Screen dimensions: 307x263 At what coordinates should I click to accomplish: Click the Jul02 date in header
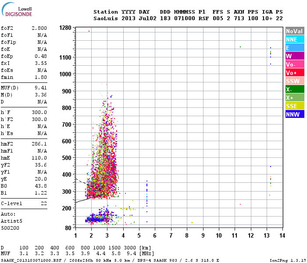pos(148,18)
